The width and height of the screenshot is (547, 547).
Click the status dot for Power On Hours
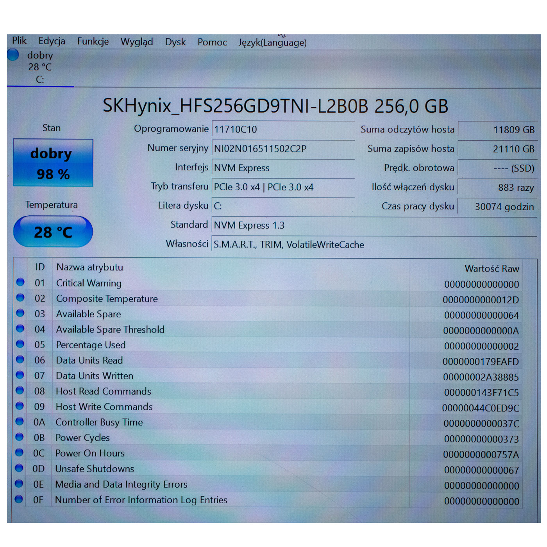(x=19, y=452)
